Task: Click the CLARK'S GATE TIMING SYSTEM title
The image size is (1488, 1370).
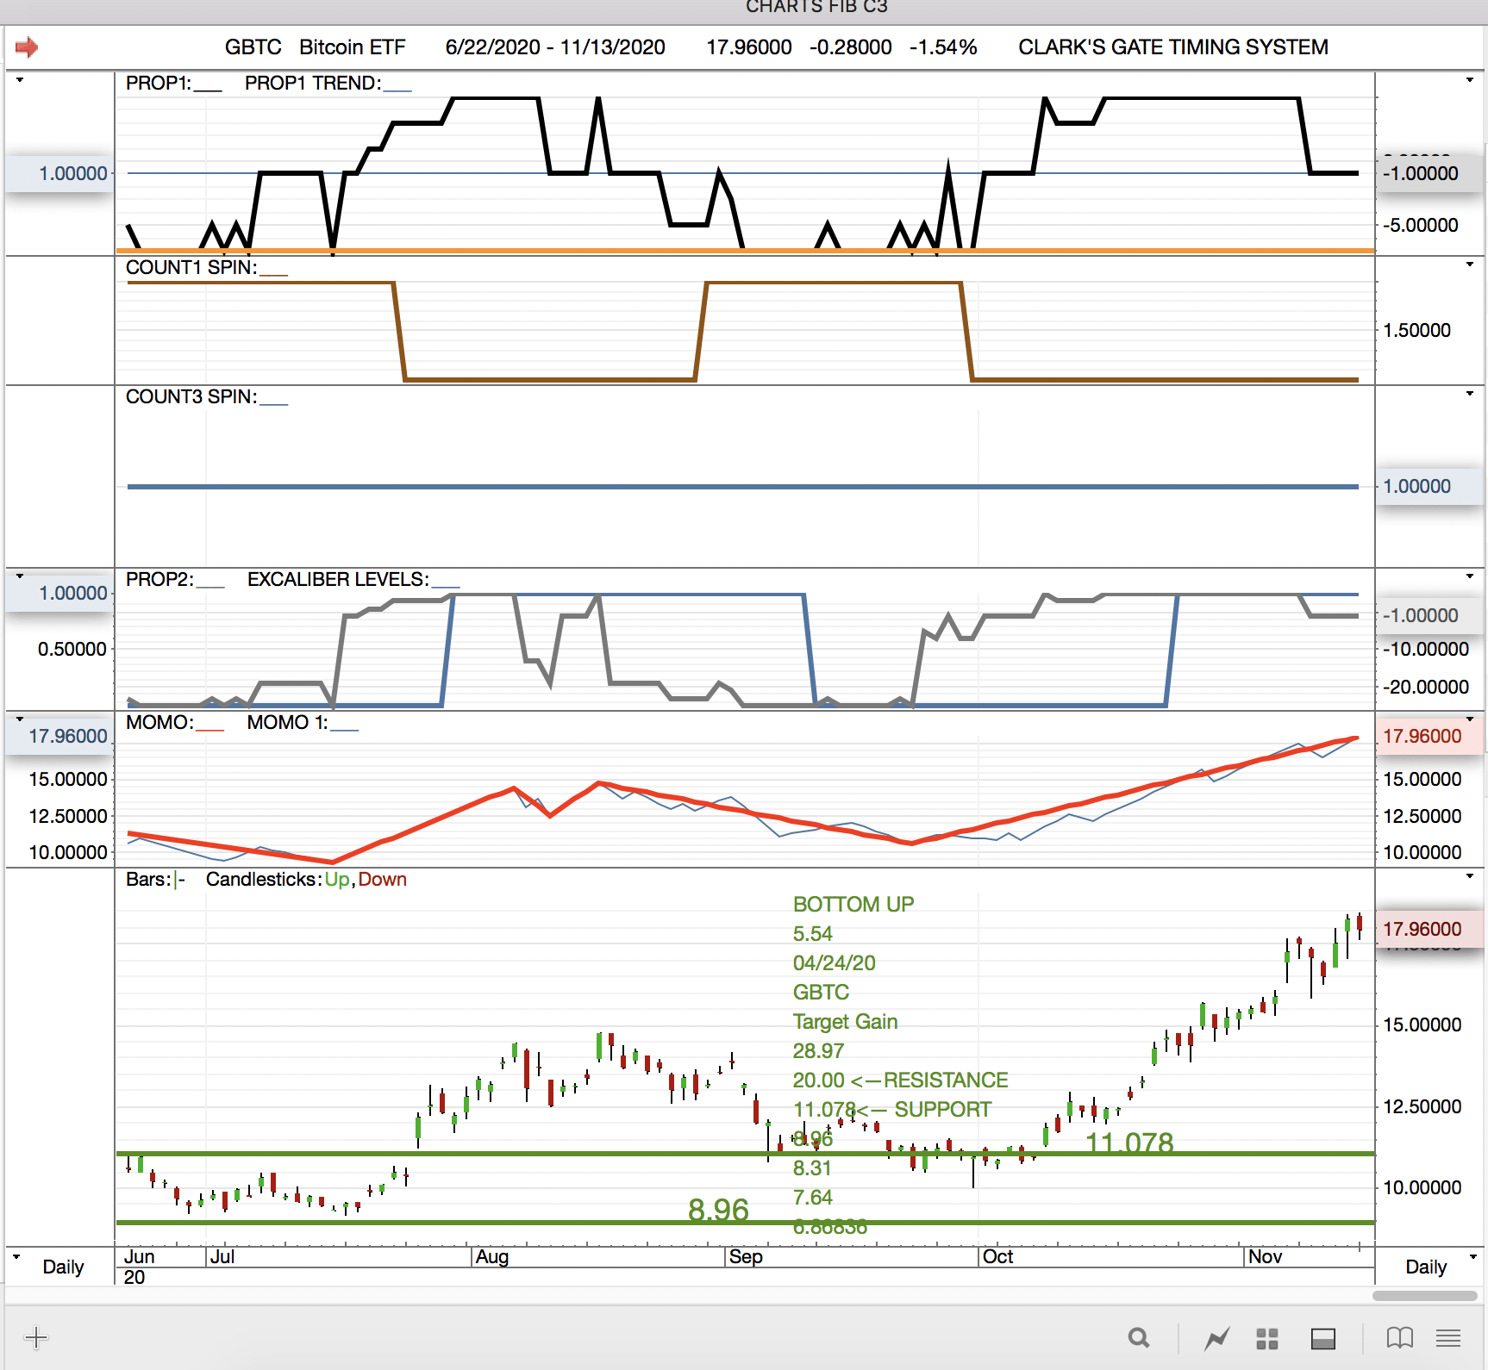Action: [1172, 47]
